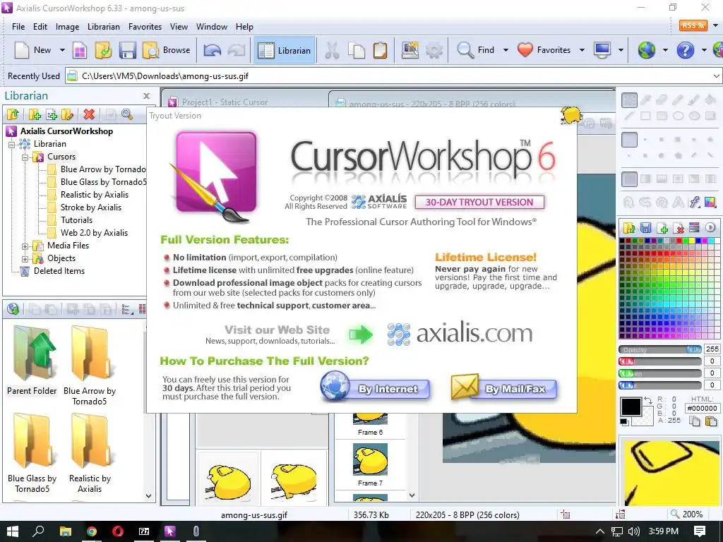Click the Paste clipboard icon
723x542 pixels.
380,50
